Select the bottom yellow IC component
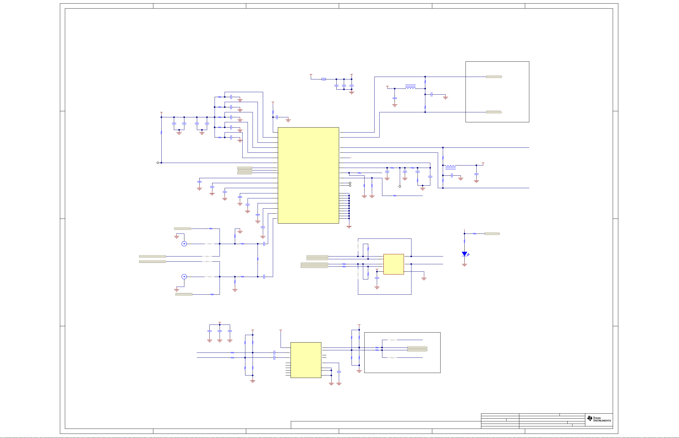Image resolution: width=679 pixels, height=438 pixels. point(306,360)
